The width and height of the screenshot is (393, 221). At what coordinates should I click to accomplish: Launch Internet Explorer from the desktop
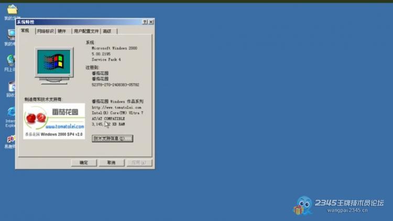coord(12,112)
